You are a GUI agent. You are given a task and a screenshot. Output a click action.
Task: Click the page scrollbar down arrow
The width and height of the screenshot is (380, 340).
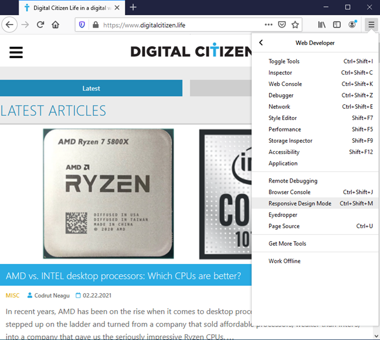(376, 336)
